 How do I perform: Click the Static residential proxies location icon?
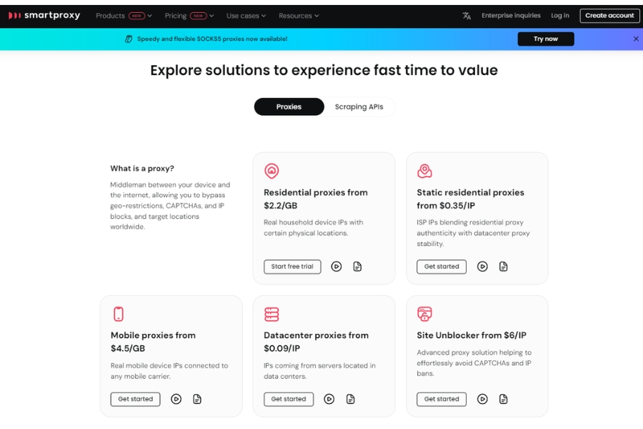pos(424,171)
